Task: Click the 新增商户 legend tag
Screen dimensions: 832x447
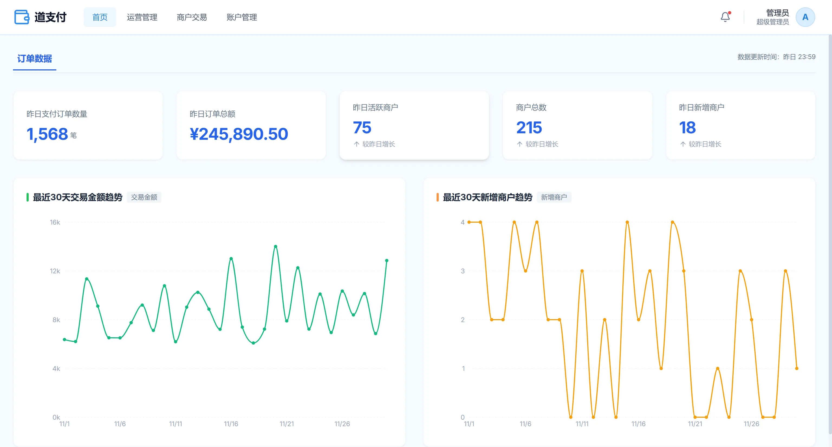Action: point(554,197)
